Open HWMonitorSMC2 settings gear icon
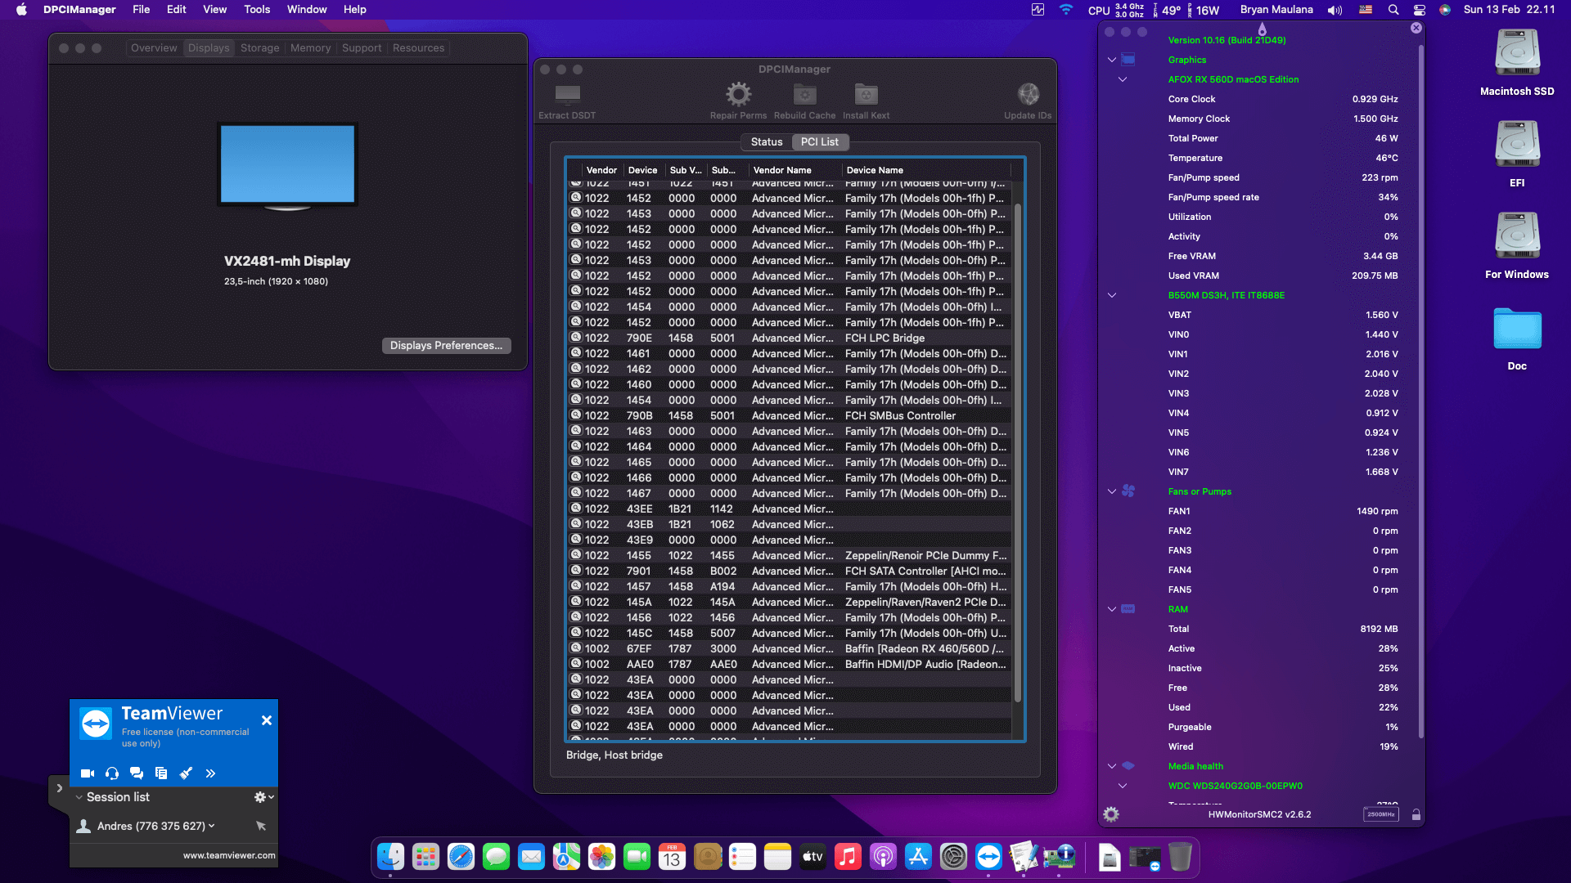Viewport: 1571px width, 883px height. click(x=1110, y=814)
